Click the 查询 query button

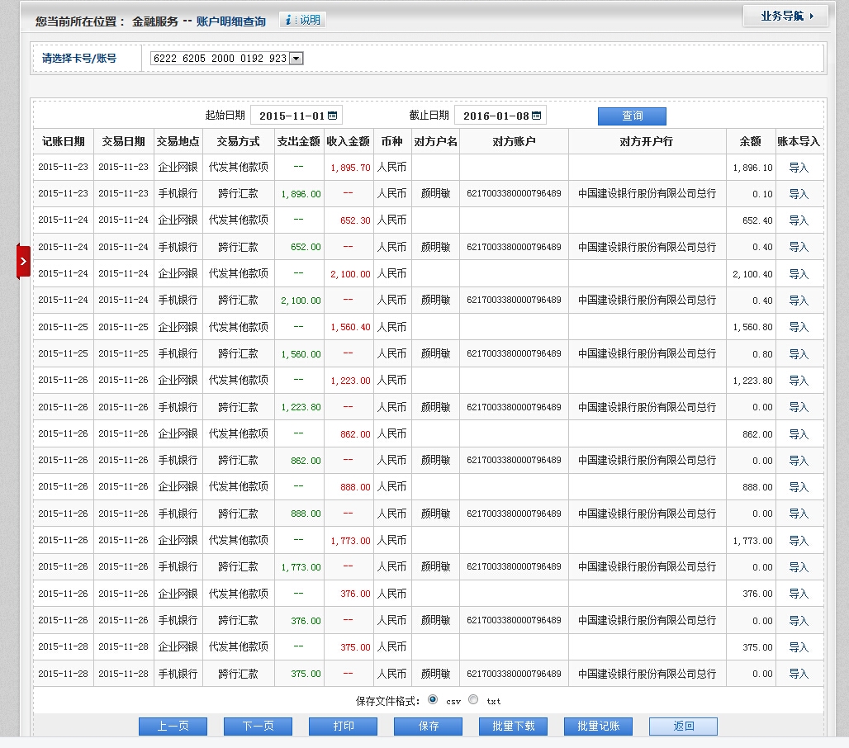(632, 116)
